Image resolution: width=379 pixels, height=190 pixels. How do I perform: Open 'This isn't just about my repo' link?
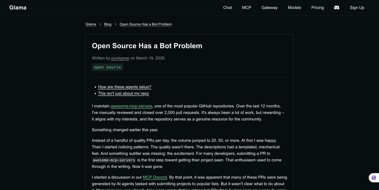click(123, 93)
